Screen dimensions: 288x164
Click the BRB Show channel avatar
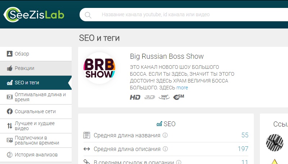coord(99,68)
